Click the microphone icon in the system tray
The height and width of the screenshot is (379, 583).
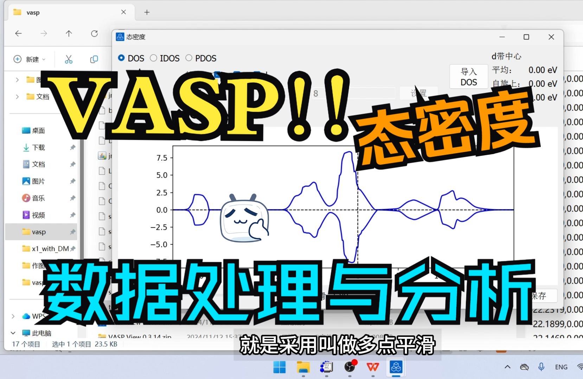pyautogui.click(x=542, y=367)
